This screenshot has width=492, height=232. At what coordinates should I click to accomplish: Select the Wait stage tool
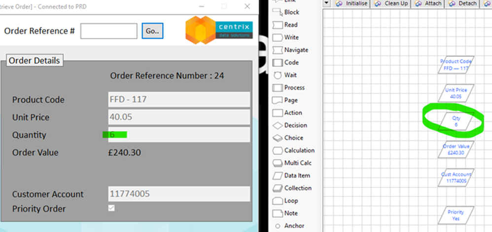pyautogui.click(x=285, y=75)
